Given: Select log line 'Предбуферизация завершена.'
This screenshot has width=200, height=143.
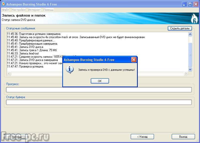Looking at the screenshot, I should 32,44.
